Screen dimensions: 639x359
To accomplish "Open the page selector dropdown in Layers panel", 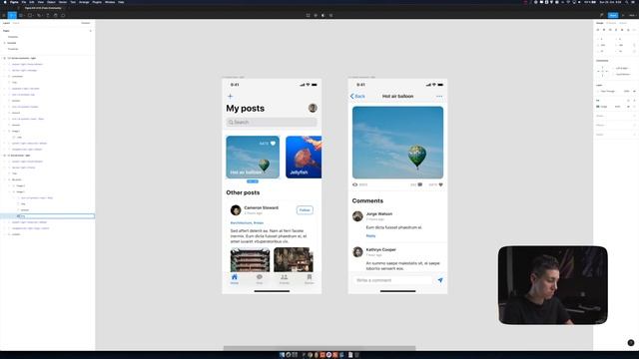I will point(86,23).
